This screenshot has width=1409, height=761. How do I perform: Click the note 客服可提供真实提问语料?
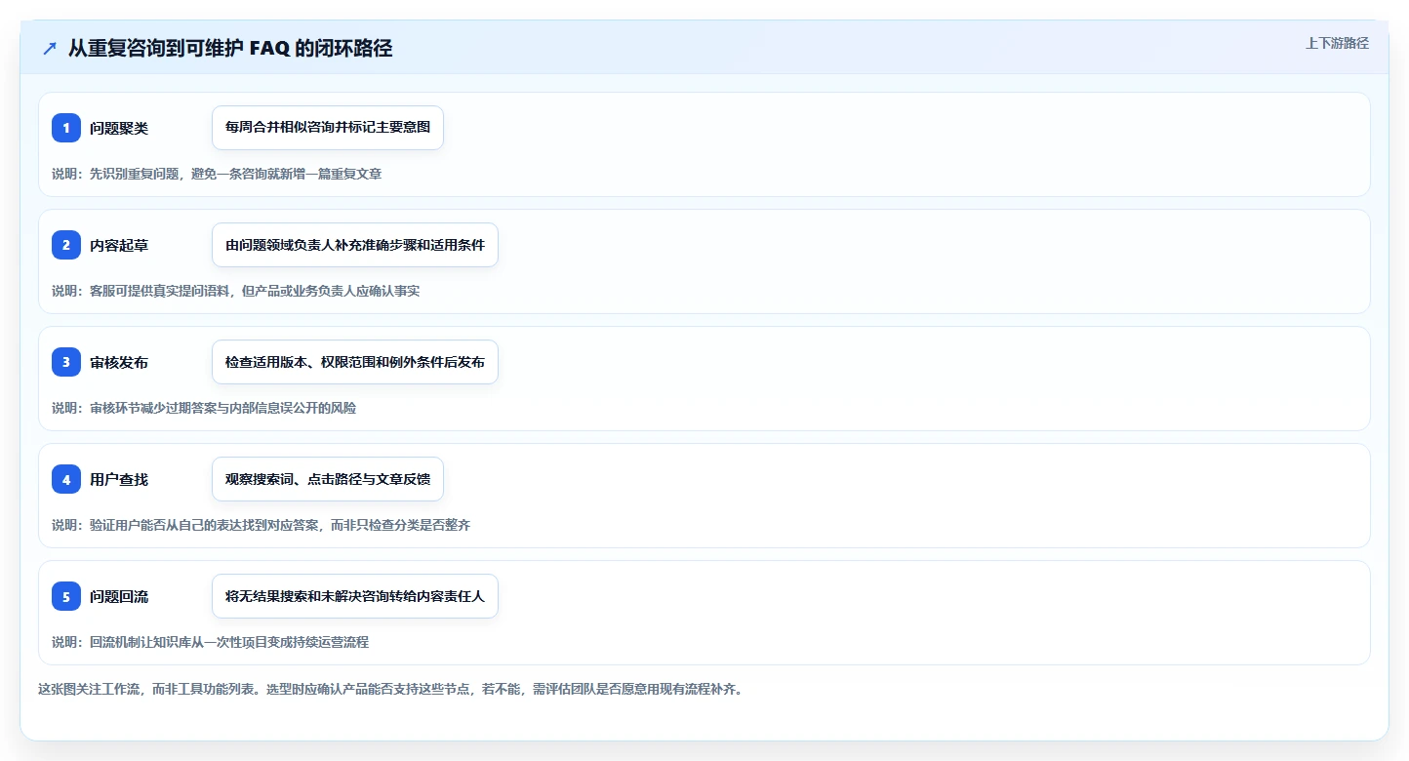[161, 291]
